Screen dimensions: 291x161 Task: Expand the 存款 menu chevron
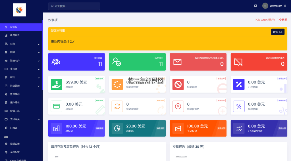point(39,44)
